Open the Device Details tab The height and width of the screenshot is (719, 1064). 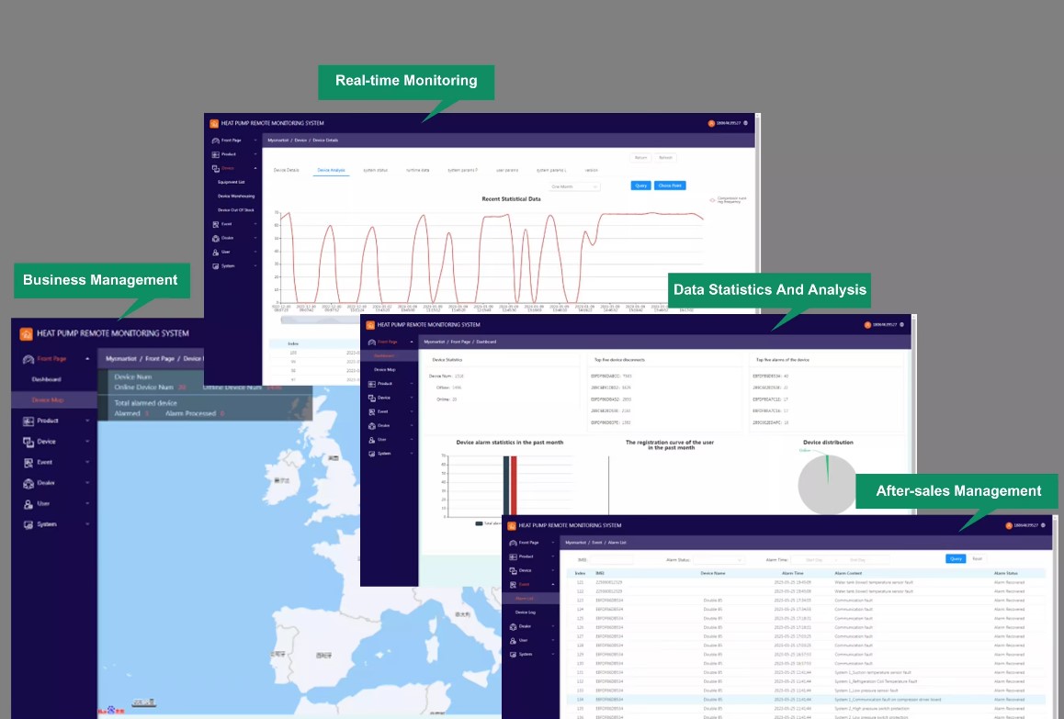pyautogui.click(x=287, y=170)
